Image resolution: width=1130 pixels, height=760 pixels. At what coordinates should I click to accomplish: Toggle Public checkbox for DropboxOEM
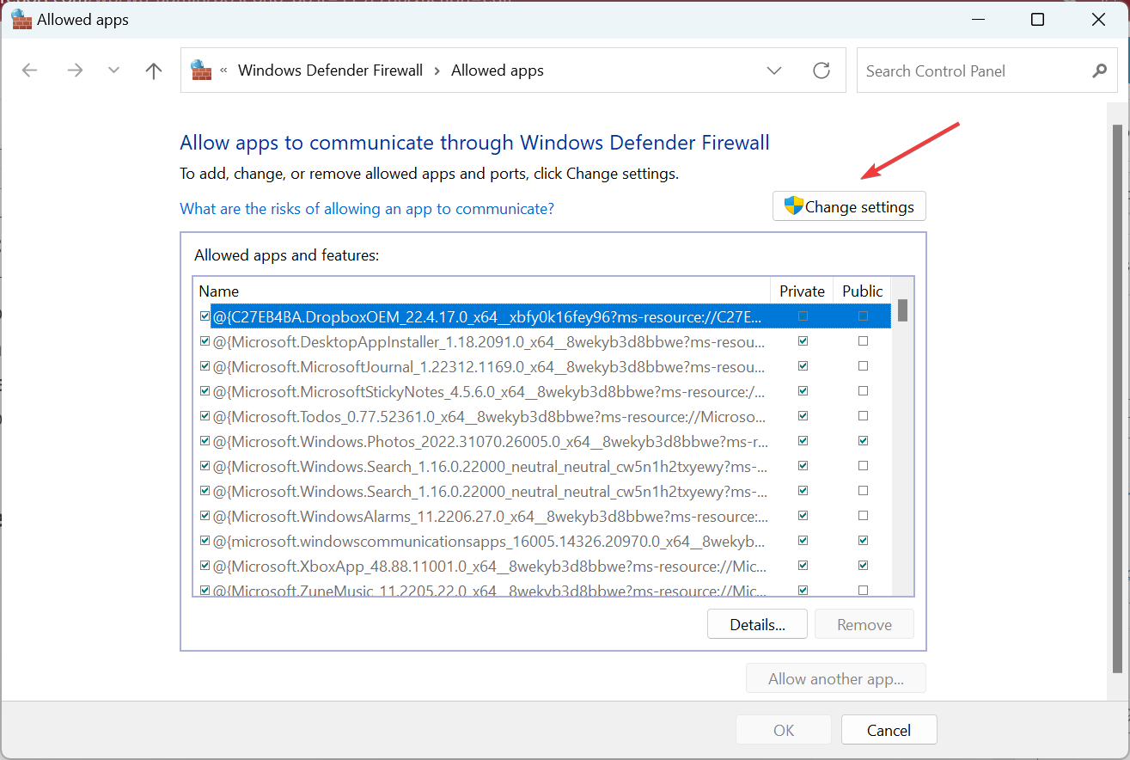pyautogui.click(x=863, y=316)
